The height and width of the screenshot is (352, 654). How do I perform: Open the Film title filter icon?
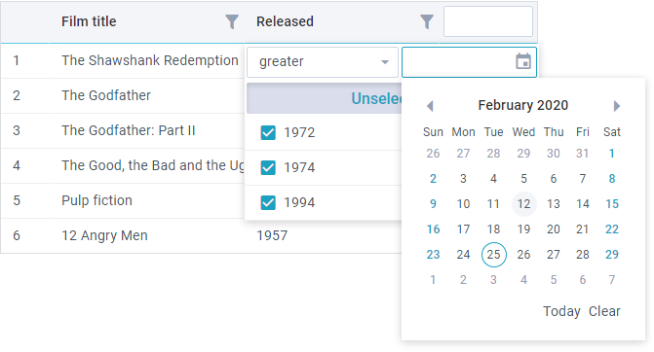pos(232,21)
